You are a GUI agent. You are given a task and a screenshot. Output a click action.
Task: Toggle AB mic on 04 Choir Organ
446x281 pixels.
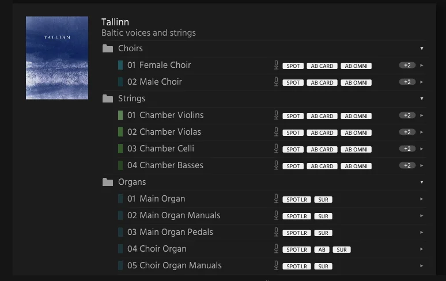point(322,250)
